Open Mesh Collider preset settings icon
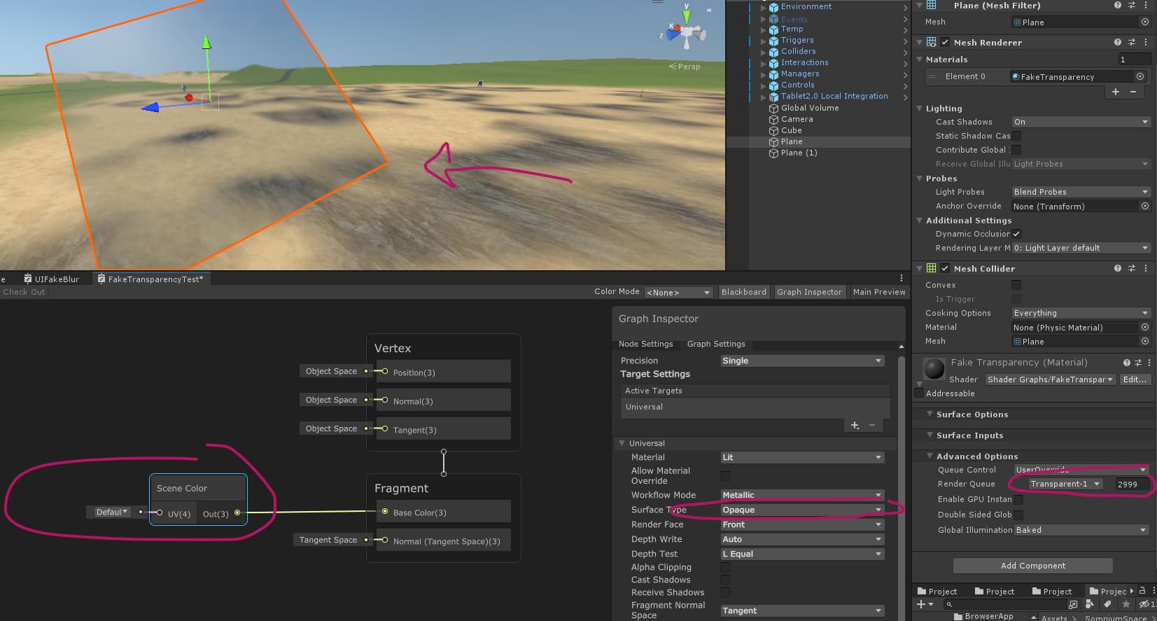Screen dimensions: 1157x621 1132,269
